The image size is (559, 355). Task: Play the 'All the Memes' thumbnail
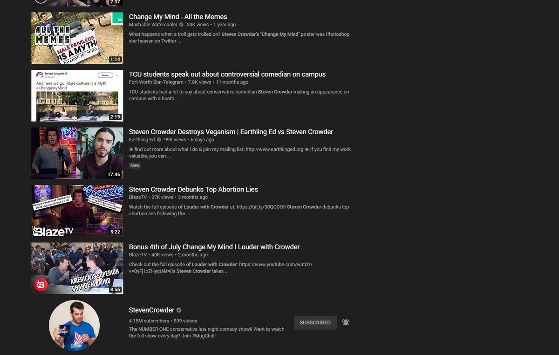[x=77, y=38]
